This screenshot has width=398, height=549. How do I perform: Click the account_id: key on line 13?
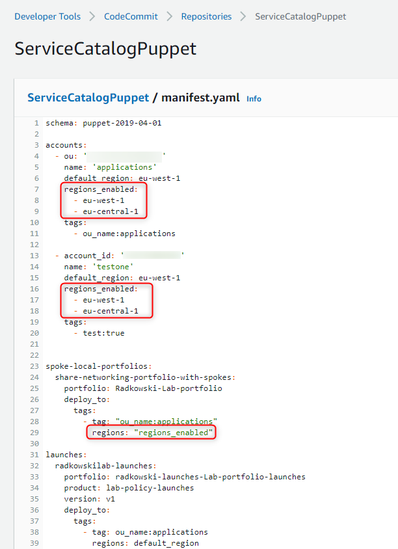pyautogui.click(x=89, y=256)
